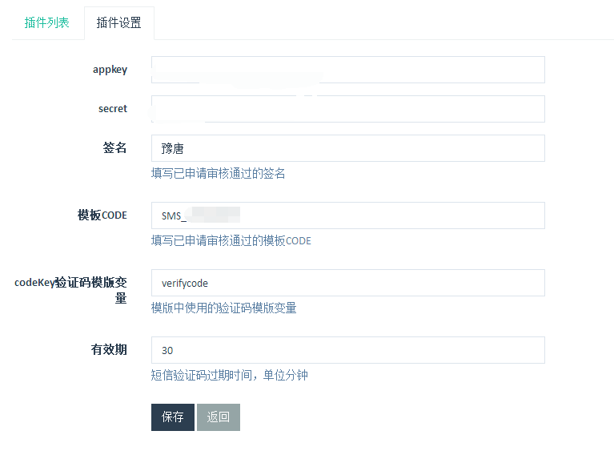Click the 签名 field containing 豫唐
614x451 pixels.
coord(347,148)
